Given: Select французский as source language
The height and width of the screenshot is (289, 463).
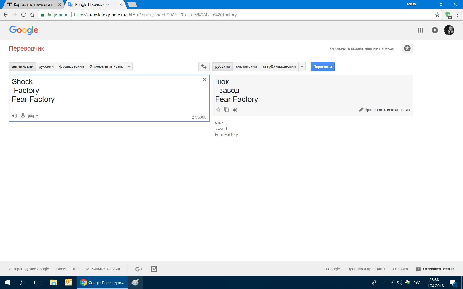Looking at the screenshot, I should [71, 67].
